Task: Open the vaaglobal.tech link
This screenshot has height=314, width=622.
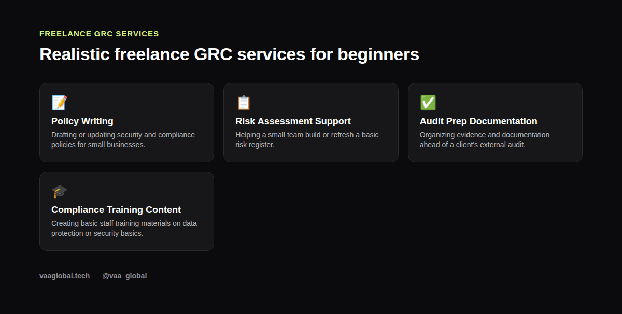Action: tap(65, 276)
